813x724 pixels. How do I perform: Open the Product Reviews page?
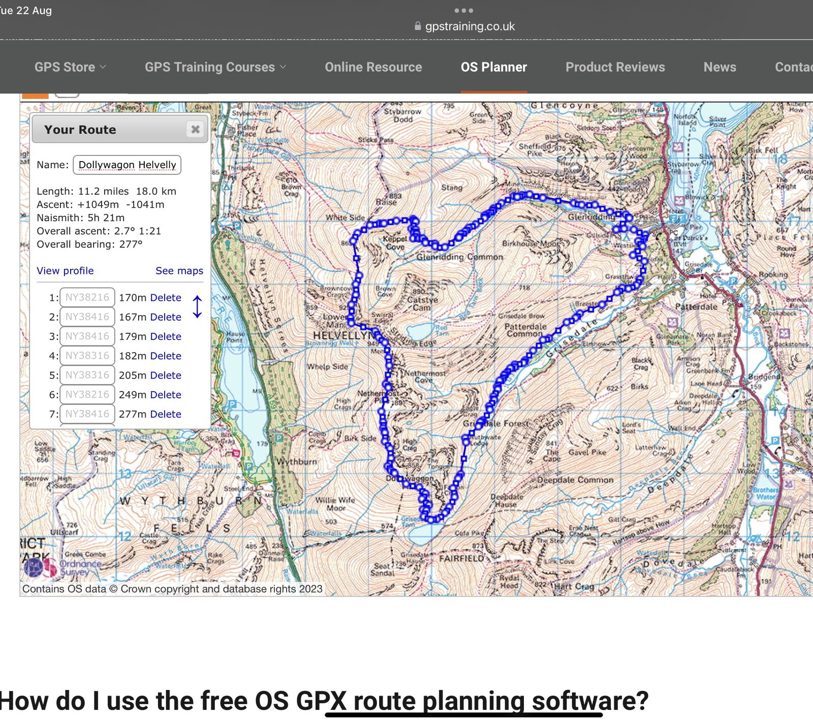pyautogui.click(x=615, y=67)
